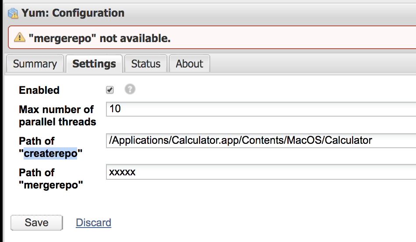Go to the About tab
416x242 pixels.
[190, 64]
